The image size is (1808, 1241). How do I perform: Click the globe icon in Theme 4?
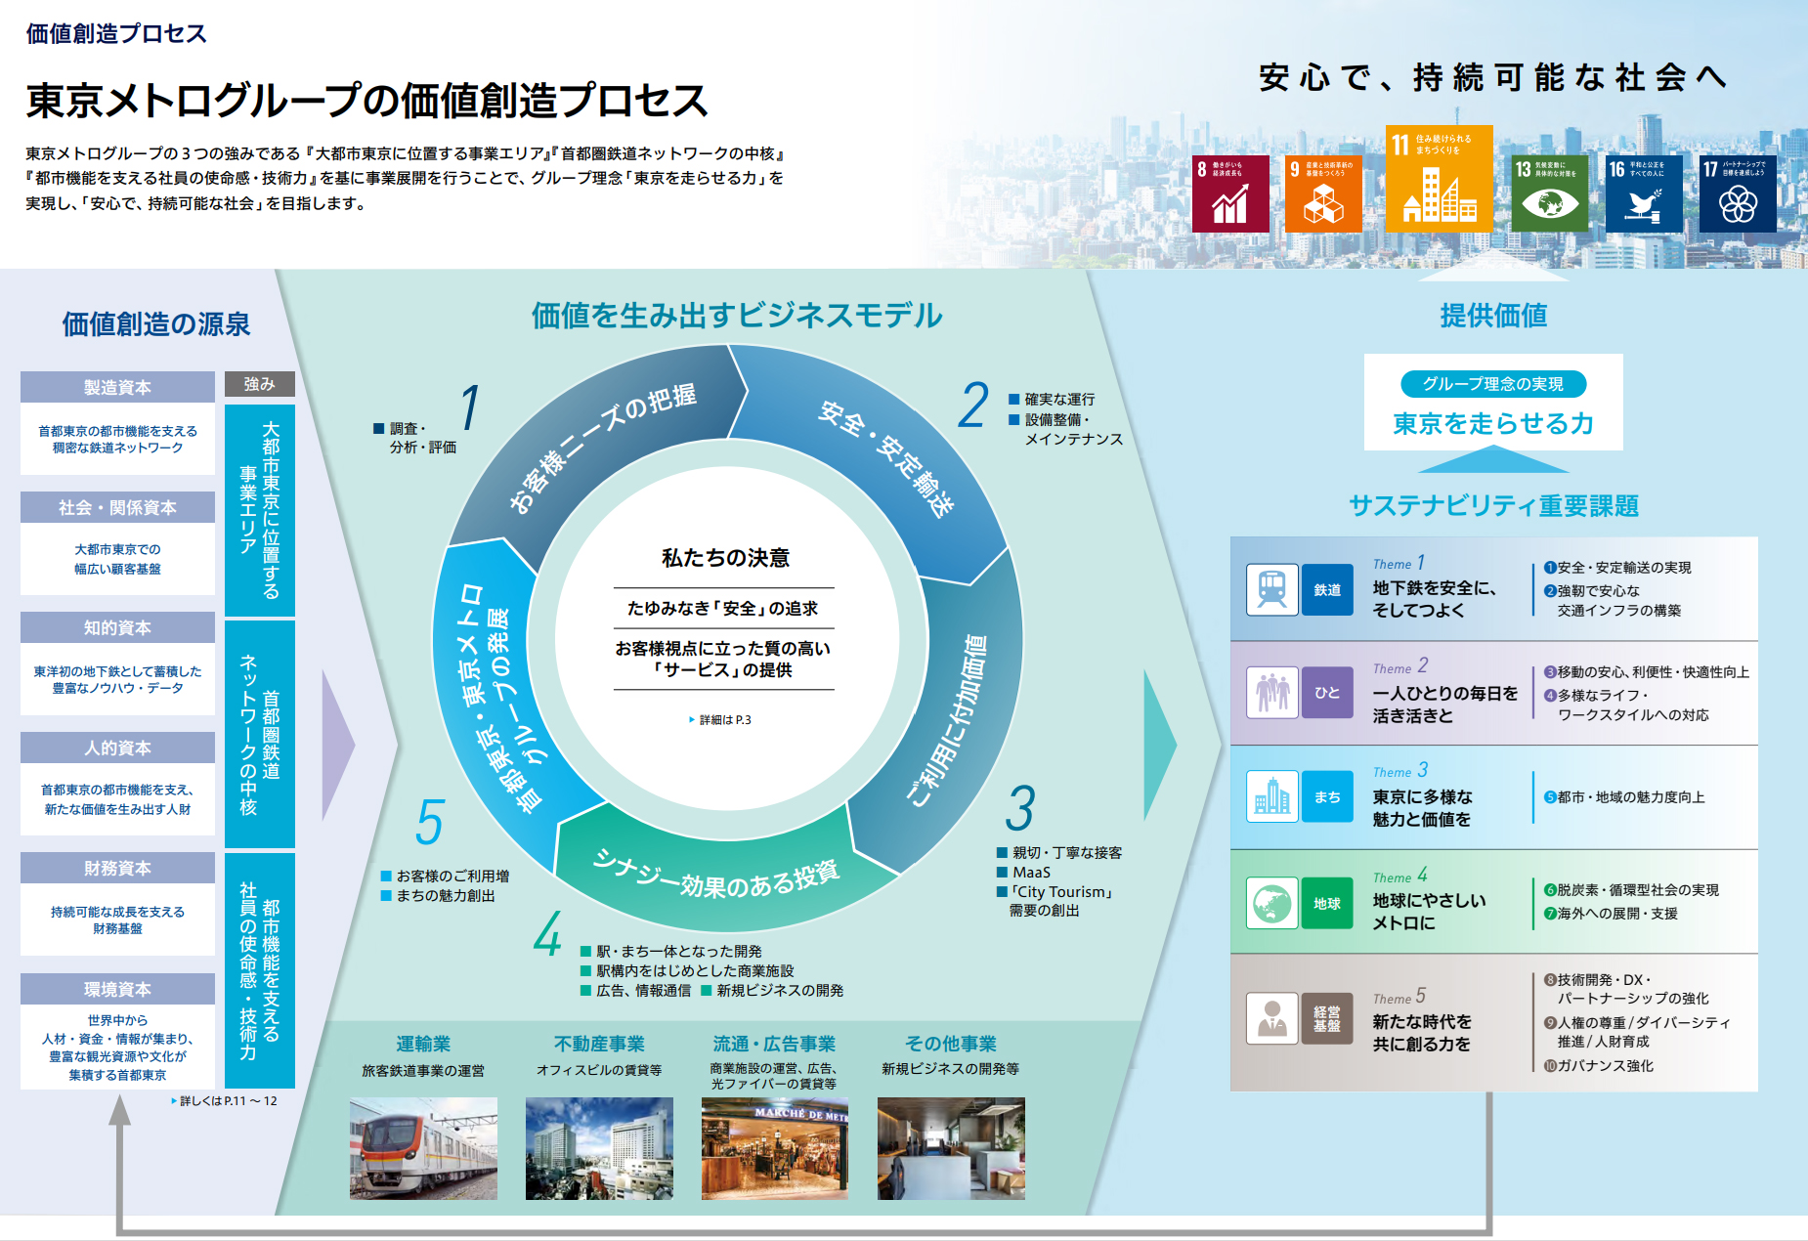pyautogui.click(x=1272, y=903)
